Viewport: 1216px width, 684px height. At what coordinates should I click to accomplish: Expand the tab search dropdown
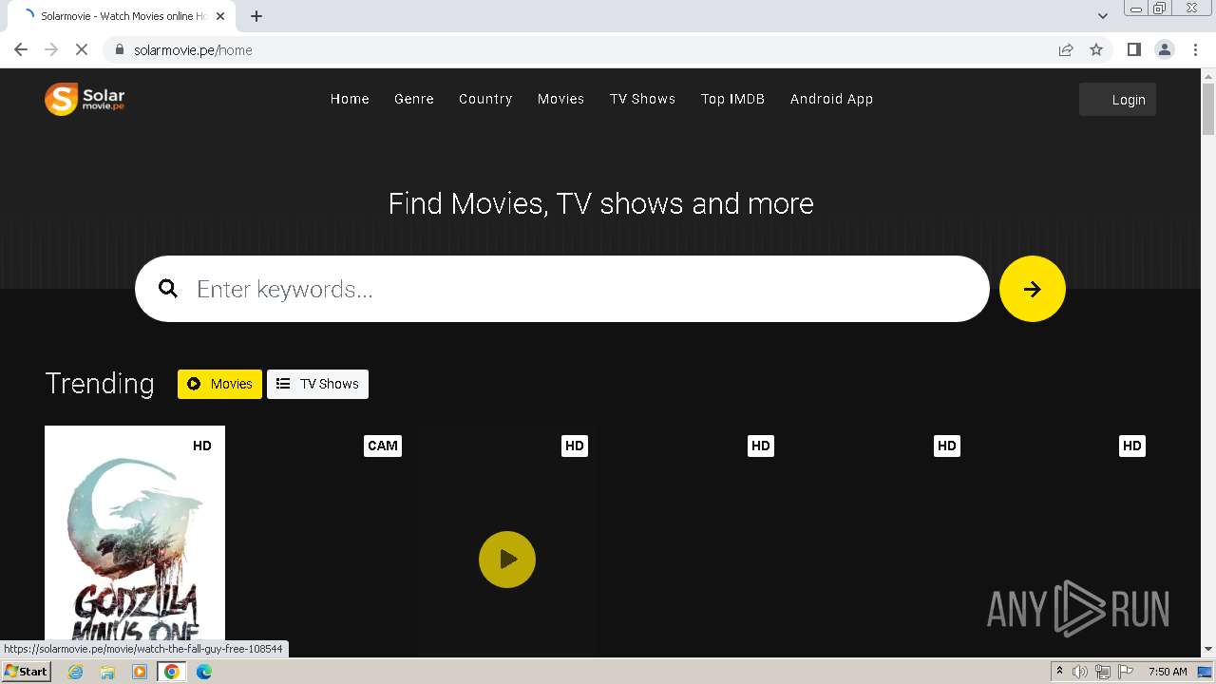click(x=1102, y=16)
